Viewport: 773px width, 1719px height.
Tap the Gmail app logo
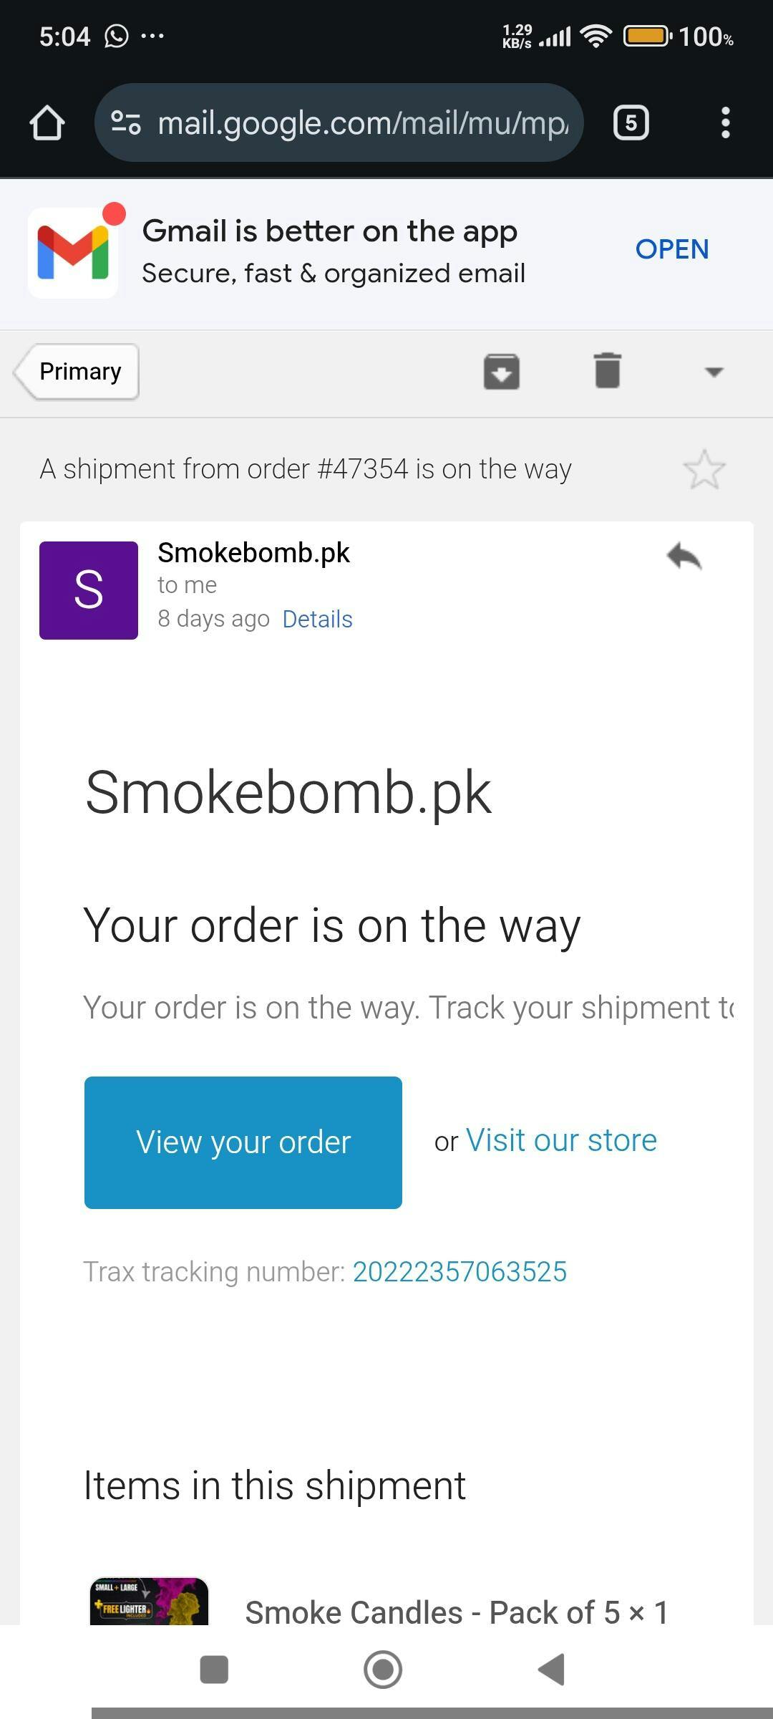[73, 252]
